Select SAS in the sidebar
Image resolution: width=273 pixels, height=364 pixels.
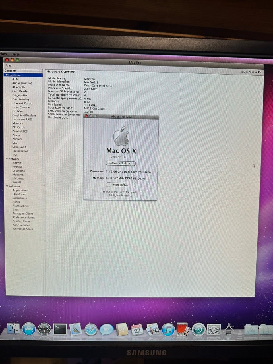tap(15, 143)
